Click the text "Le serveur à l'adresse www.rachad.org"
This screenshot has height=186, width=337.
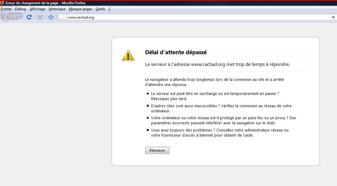point(185,64)
